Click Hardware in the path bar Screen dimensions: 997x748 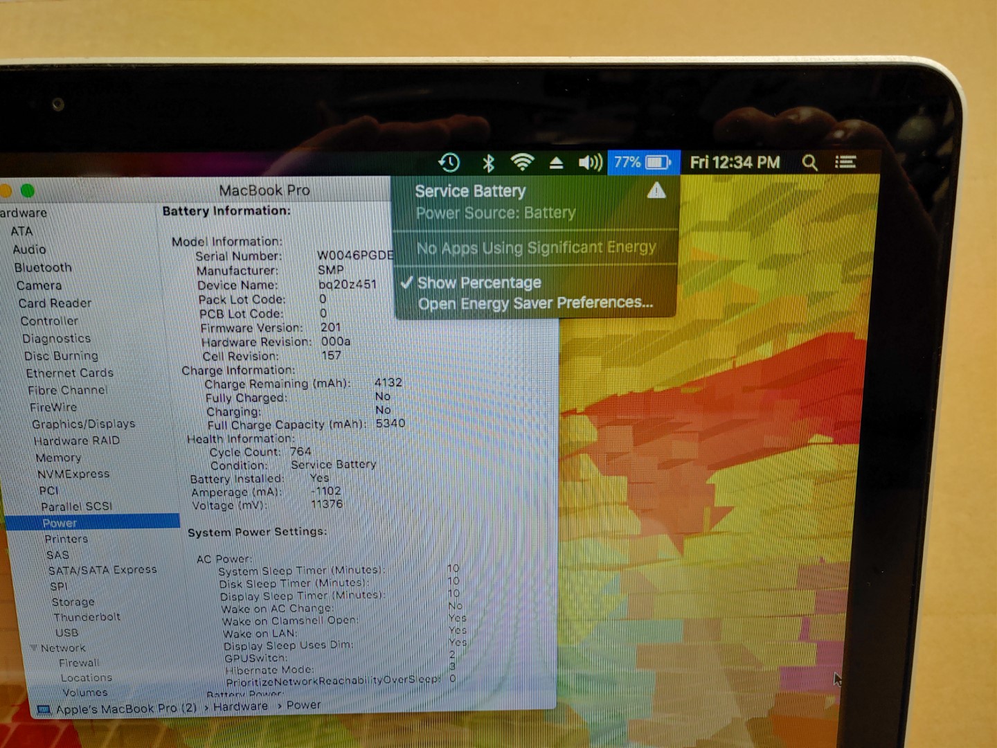[x=240, y=707]
